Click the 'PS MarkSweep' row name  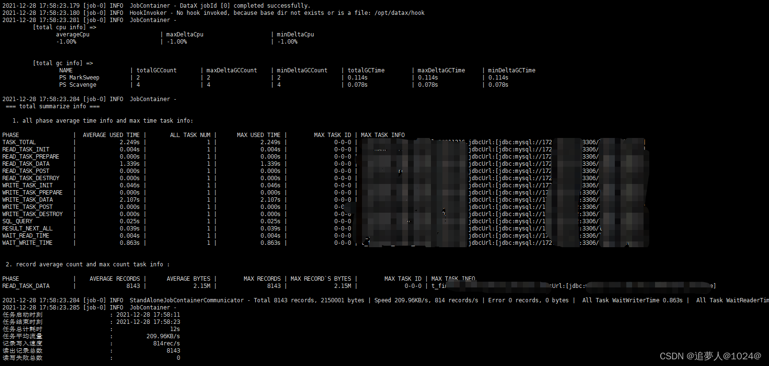point(79,78)
